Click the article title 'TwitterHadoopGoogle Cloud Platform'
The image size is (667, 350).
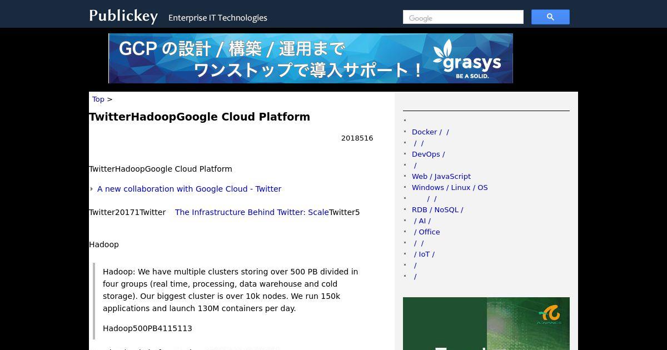[x=200, y=117]
